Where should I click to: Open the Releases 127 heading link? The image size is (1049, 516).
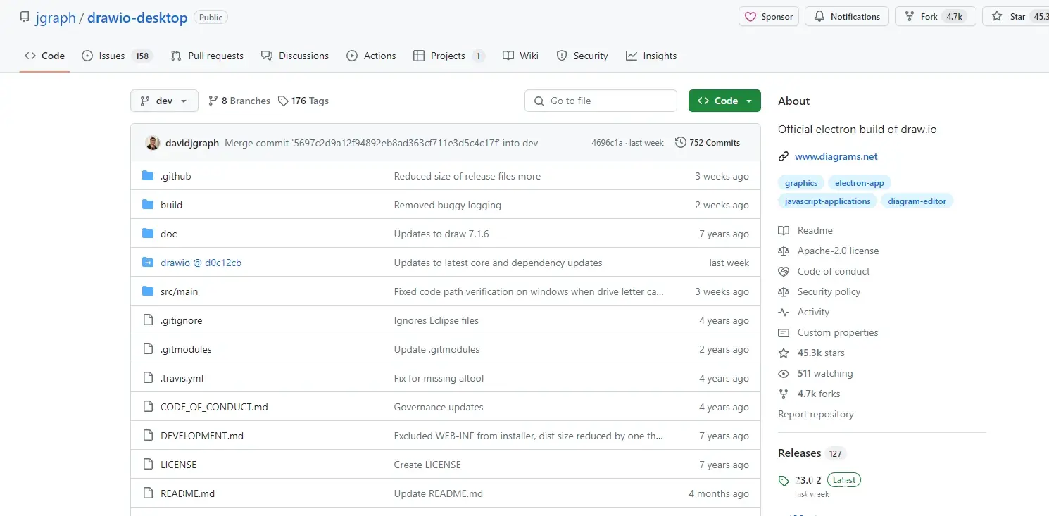point(812,453)
